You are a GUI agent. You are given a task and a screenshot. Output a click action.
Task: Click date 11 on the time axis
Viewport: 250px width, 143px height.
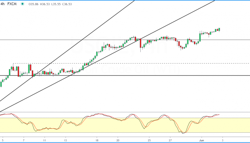44,140
